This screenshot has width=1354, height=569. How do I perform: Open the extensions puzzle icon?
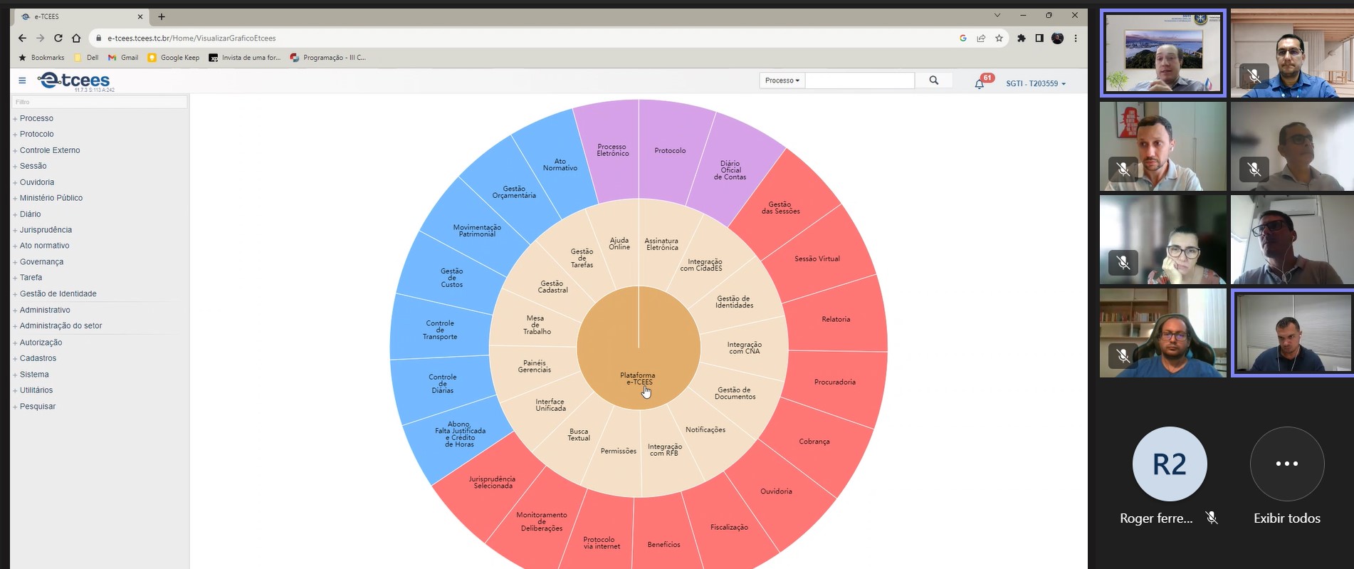tap(1022, 38)
